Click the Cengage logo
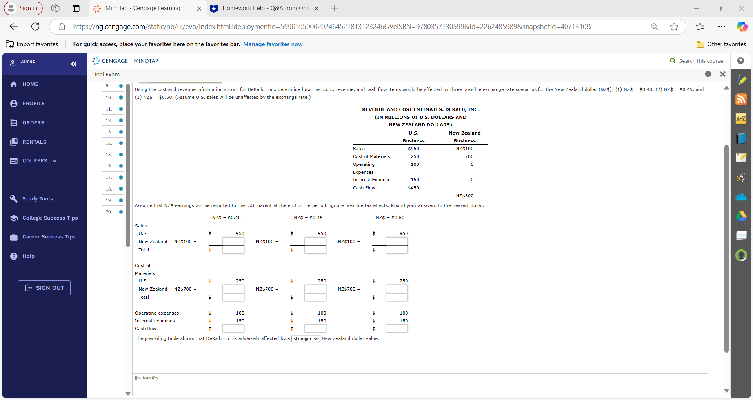Image resolution: width=753 pixels, height=400 pixels. 110,61
